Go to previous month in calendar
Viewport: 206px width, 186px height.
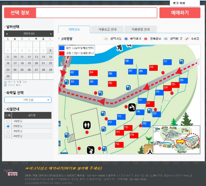point(7,34)
